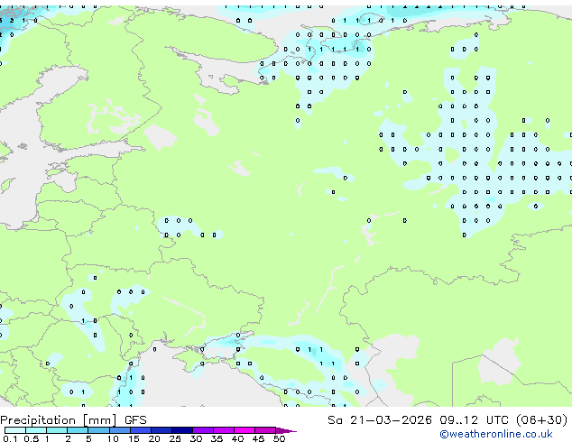Image resolution: width=572 pixels, height=442 pixels.
Task: Click the legend value '10'
Action: coord(113,438)
